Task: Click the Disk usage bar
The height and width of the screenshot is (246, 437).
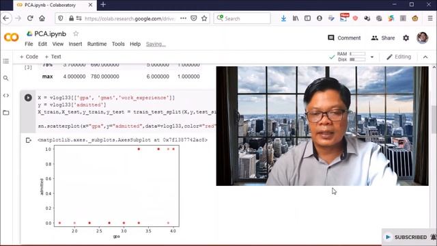Action: click(x=357, y=59)
